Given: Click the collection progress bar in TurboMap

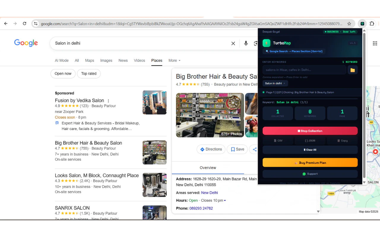Looking at the screenshot, I should tap(310, 99).
